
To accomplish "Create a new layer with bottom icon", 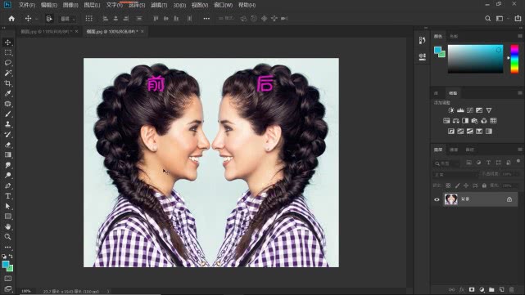I will (x=501, y=289).
